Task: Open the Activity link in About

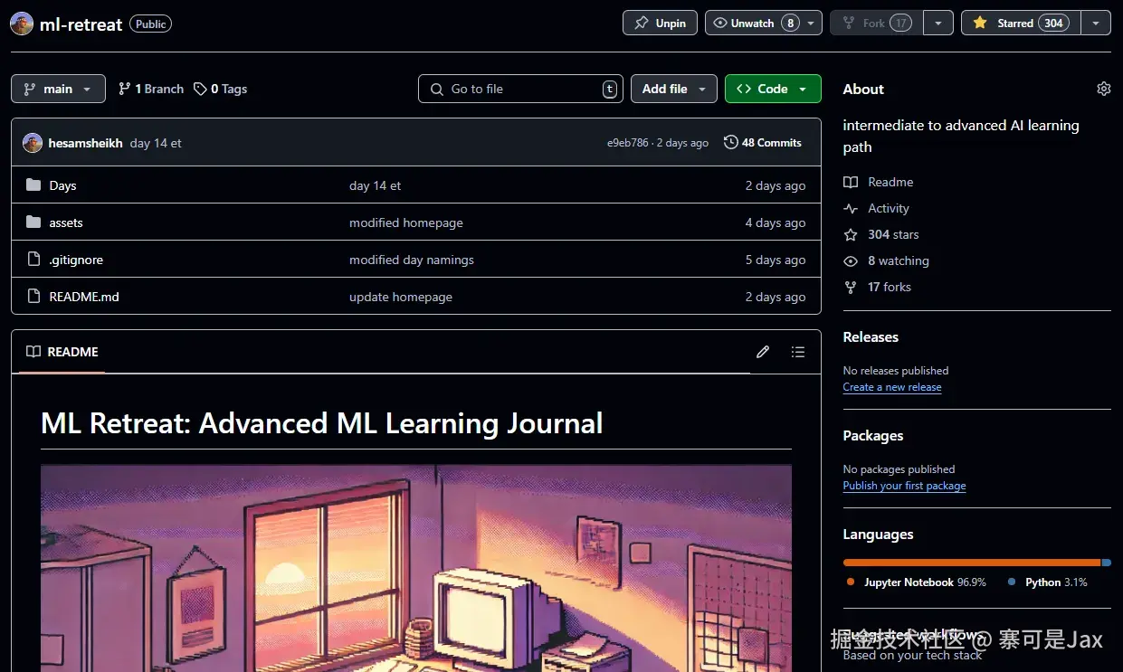Action: [x=876, y=208]
